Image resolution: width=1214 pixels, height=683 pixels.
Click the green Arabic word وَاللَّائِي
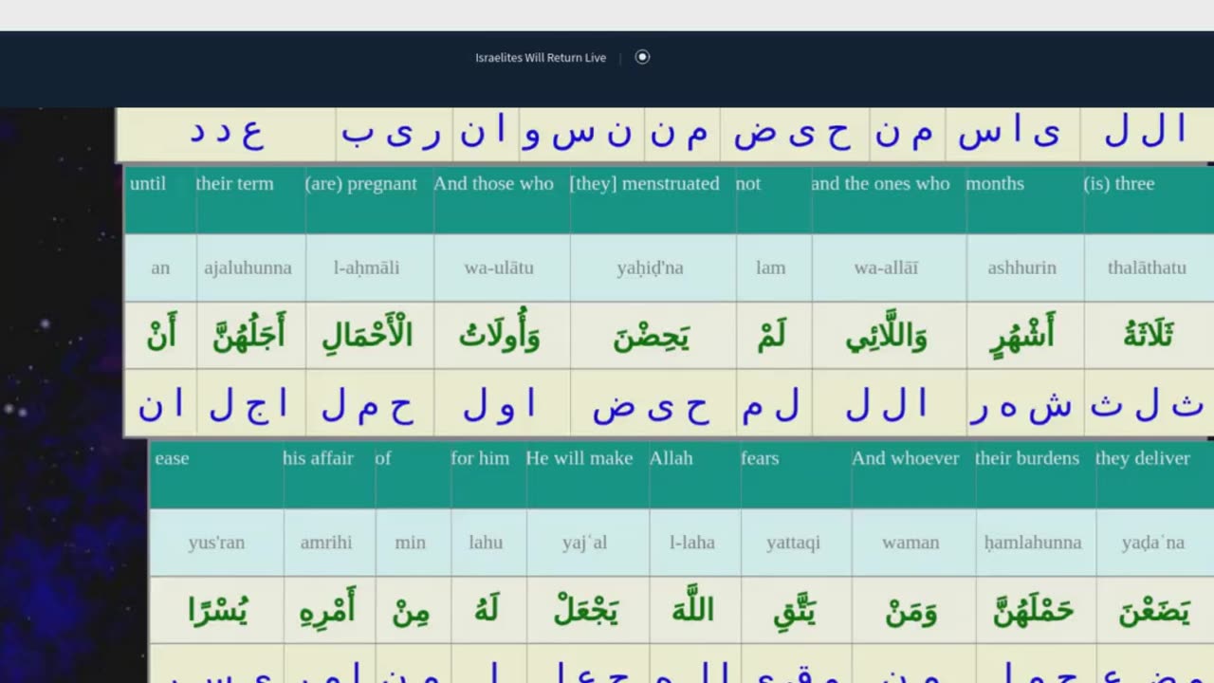[887, 335]
